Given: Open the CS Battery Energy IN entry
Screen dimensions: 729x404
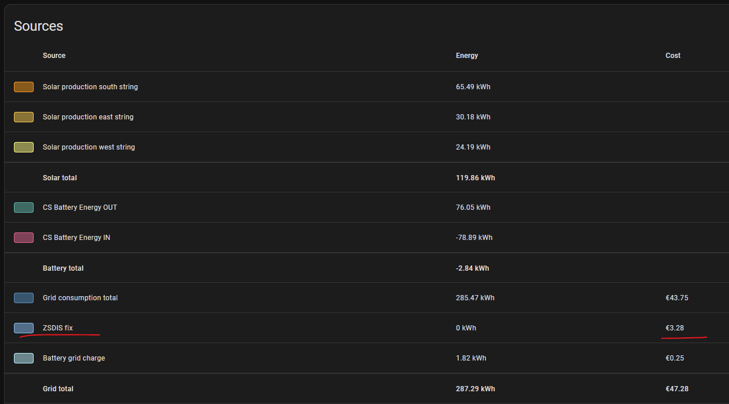Looking at the screenshot, I should point(77,238).
